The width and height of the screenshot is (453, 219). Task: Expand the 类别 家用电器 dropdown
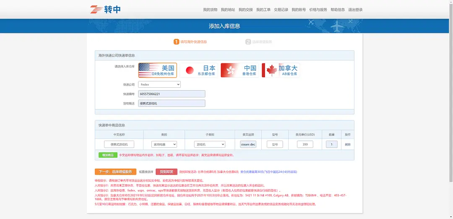pos(164,144)
